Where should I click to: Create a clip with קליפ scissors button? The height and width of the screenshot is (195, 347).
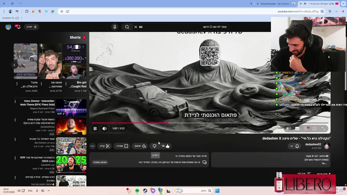pyautogui.click(x=105, y=146)
